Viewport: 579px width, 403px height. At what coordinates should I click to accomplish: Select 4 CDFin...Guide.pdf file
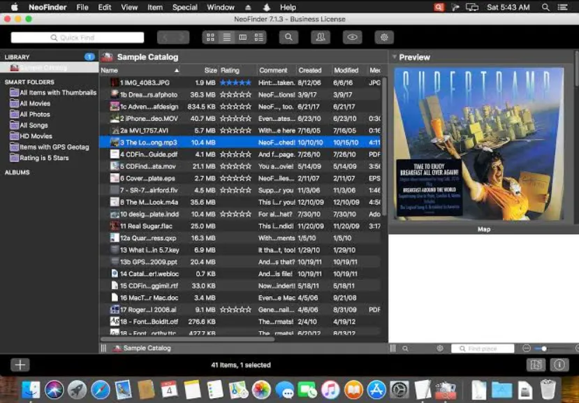click(240, 154)
